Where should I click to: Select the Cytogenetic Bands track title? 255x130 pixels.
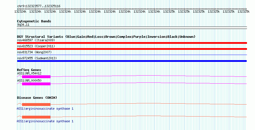tap(34, 21)
